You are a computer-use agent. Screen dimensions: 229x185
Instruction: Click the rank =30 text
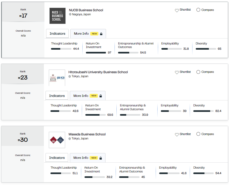[x=23, y=140]
